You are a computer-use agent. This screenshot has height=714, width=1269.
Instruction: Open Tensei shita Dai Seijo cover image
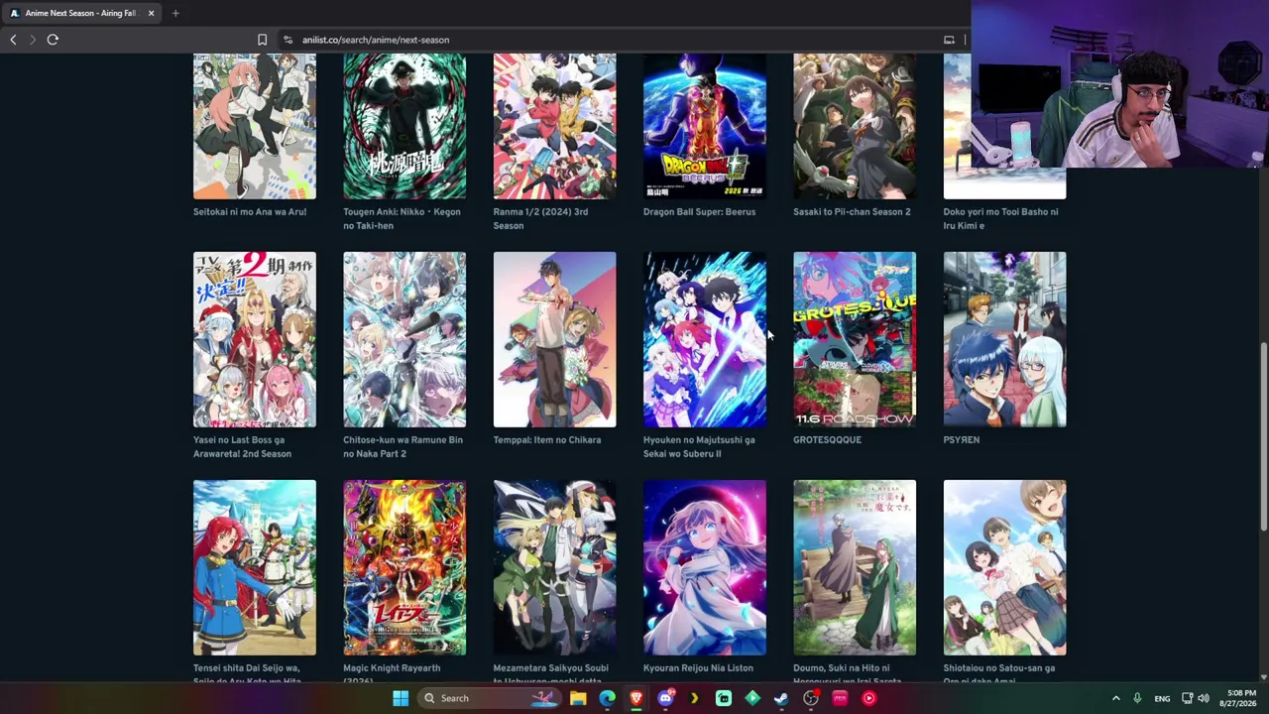(255, 567)
